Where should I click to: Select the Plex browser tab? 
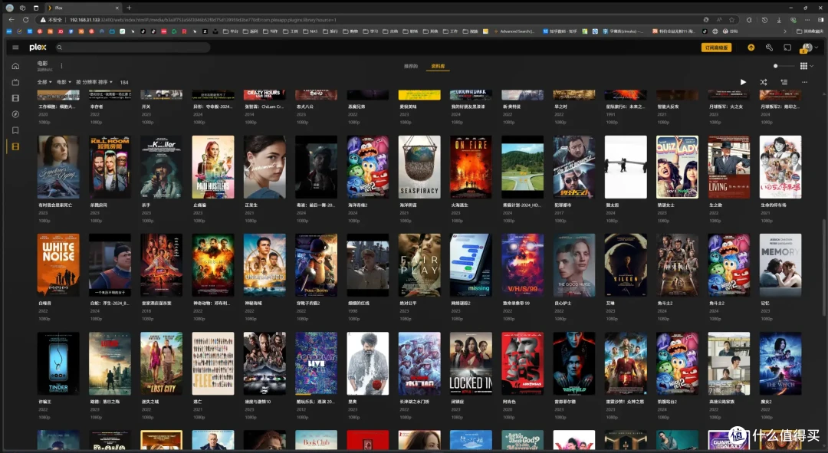(84, 8)
